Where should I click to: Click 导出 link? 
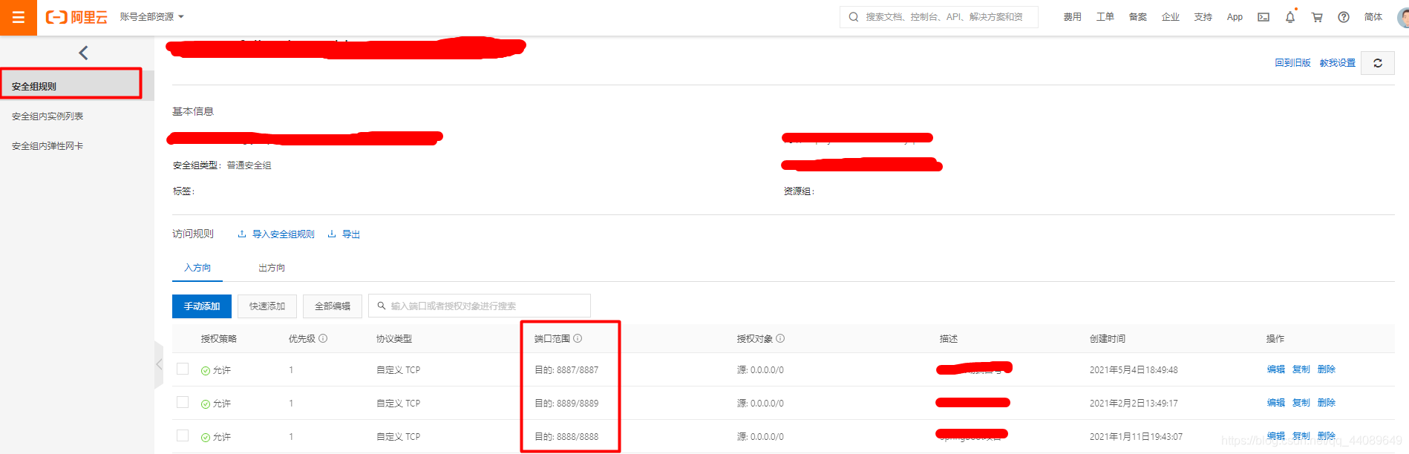click(351, 234)
